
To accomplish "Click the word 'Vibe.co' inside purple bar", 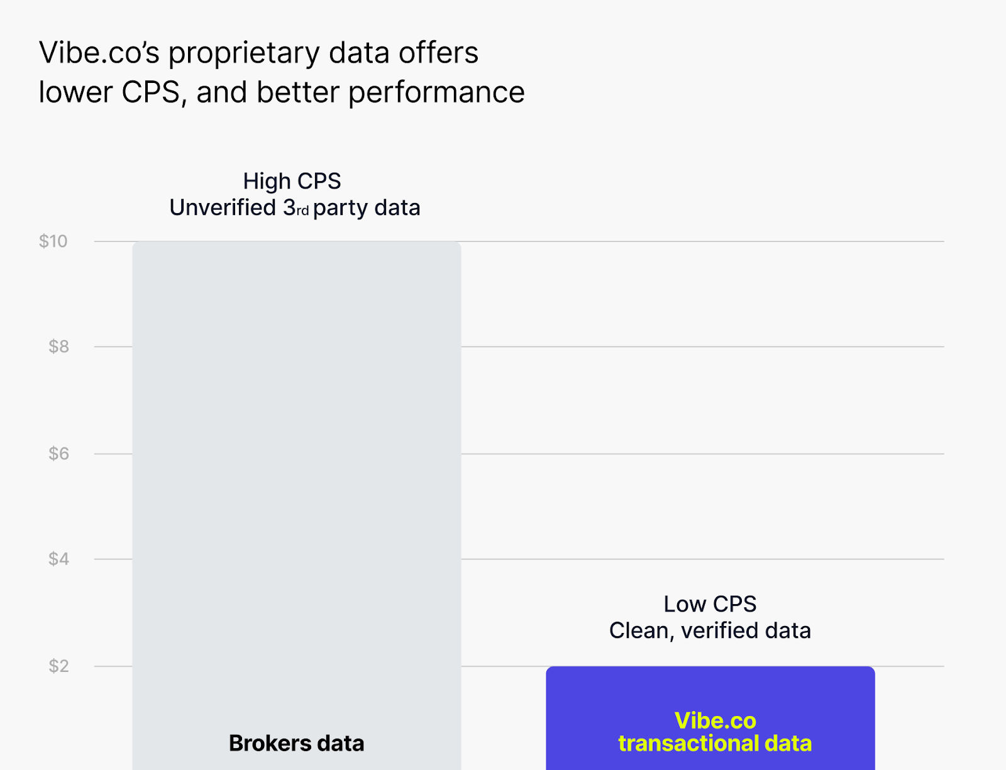I will 716,720.
